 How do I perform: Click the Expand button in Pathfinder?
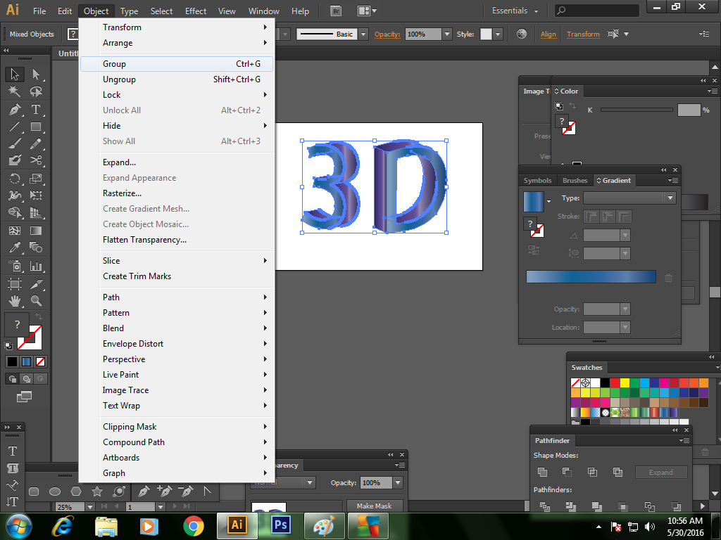[x=661, y=472]
